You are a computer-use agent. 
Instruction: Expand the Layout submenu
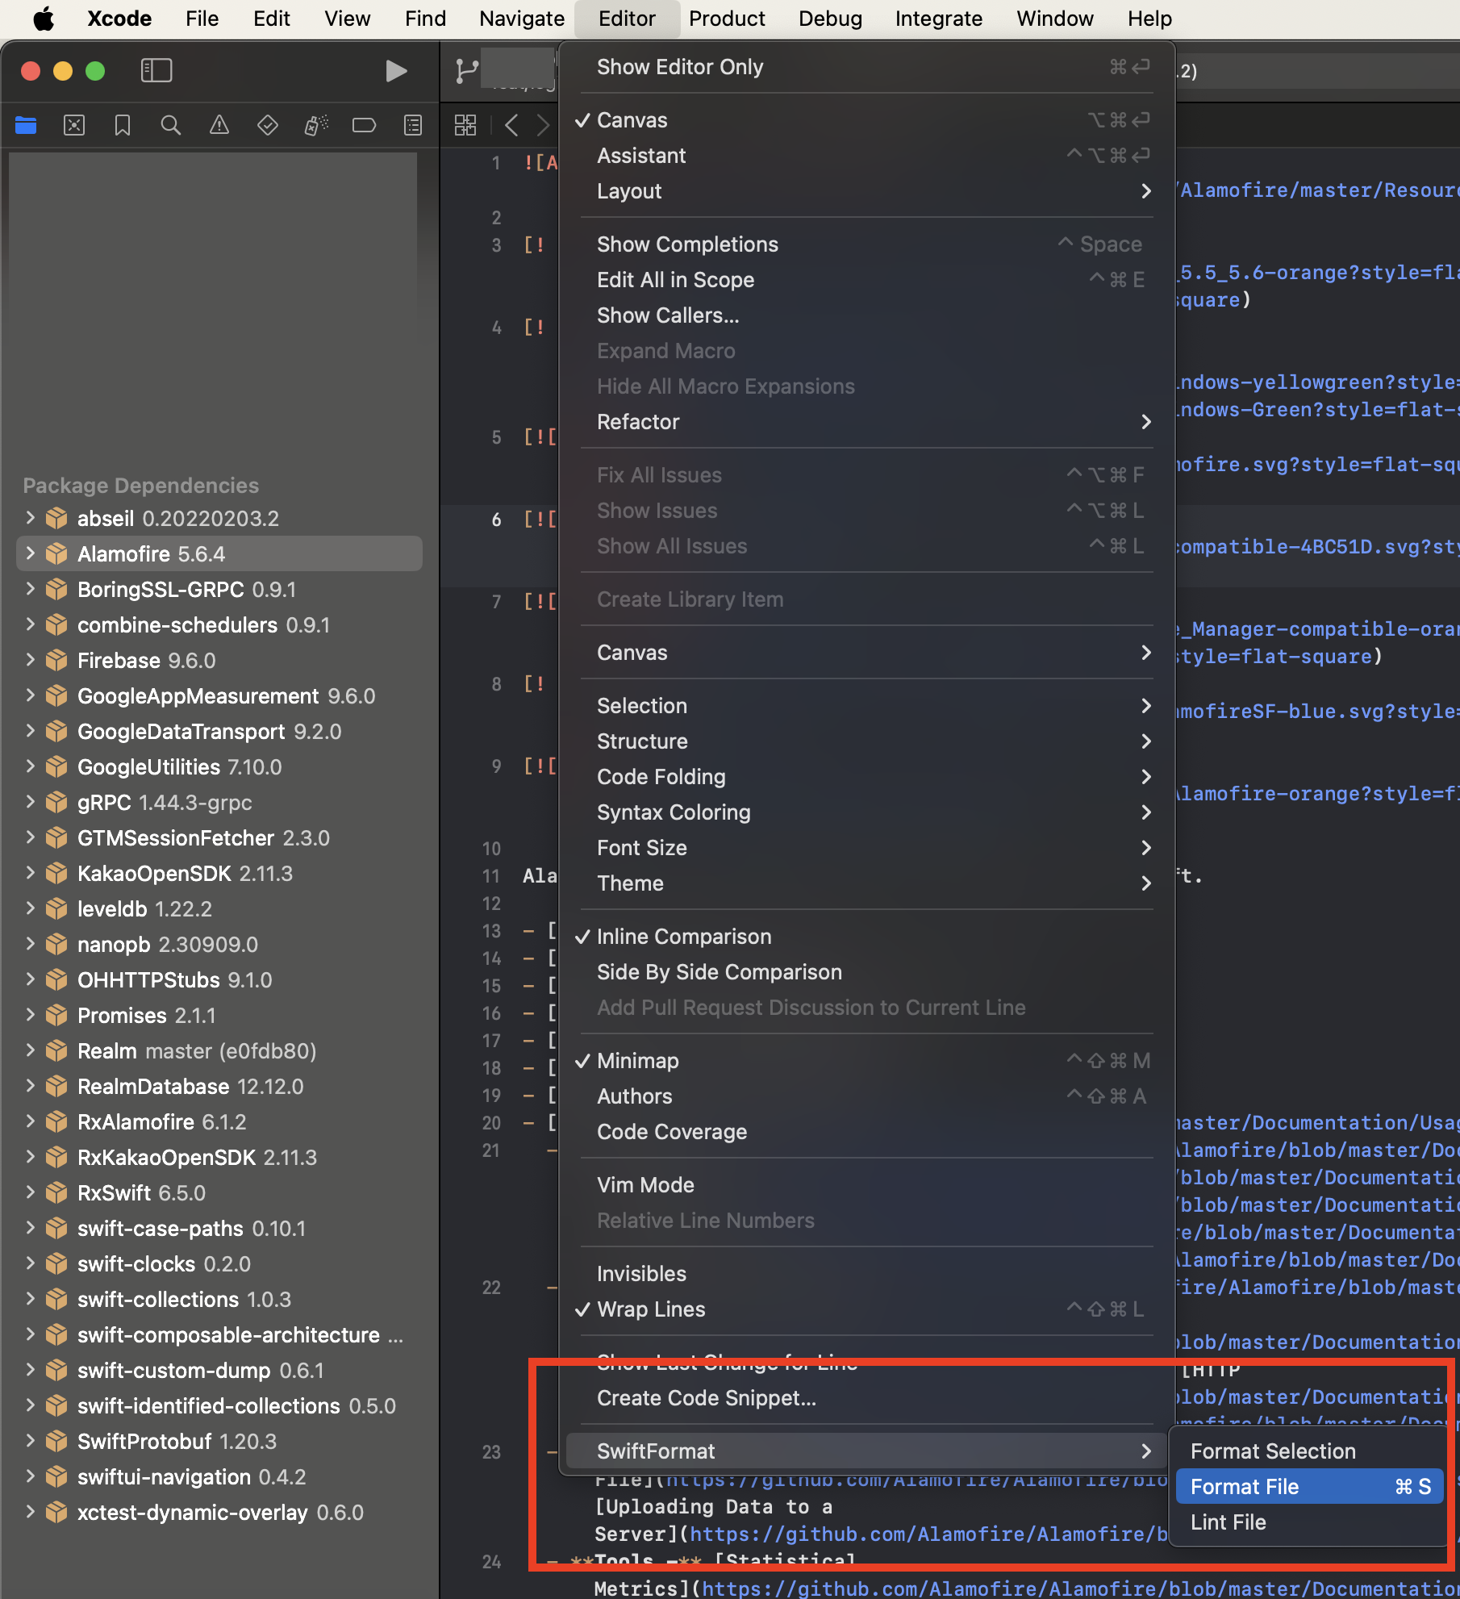click(x=866, y=191)
